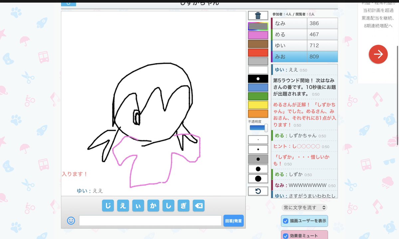Adjust the 不透明度 opacity slider

tap(259, 128)
